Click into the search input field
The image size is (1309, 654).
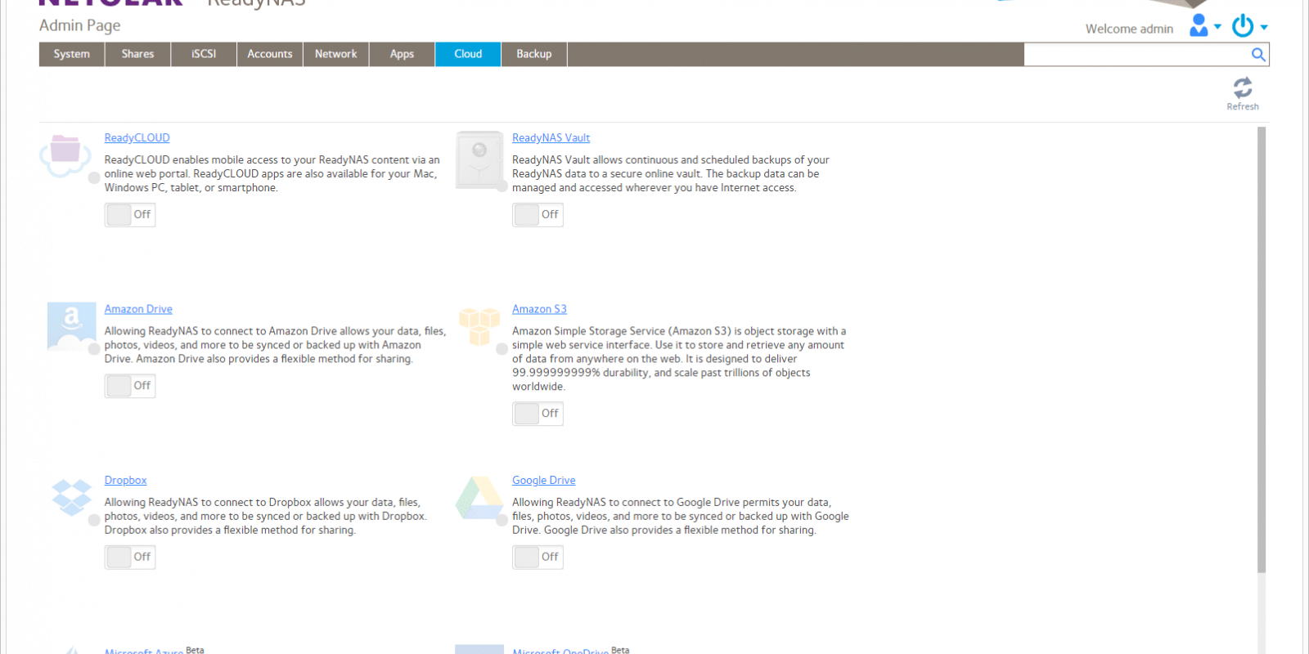pyautogui.click(x=1137, y=55)
